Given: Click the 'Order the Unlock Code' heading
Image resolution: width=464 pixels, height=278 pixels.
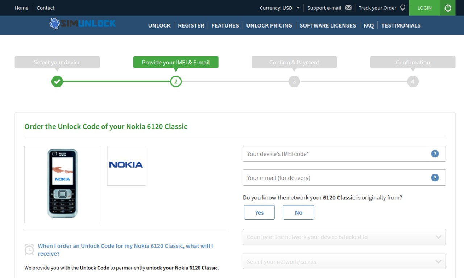Looking at the screenshot, I should [106, 126].
